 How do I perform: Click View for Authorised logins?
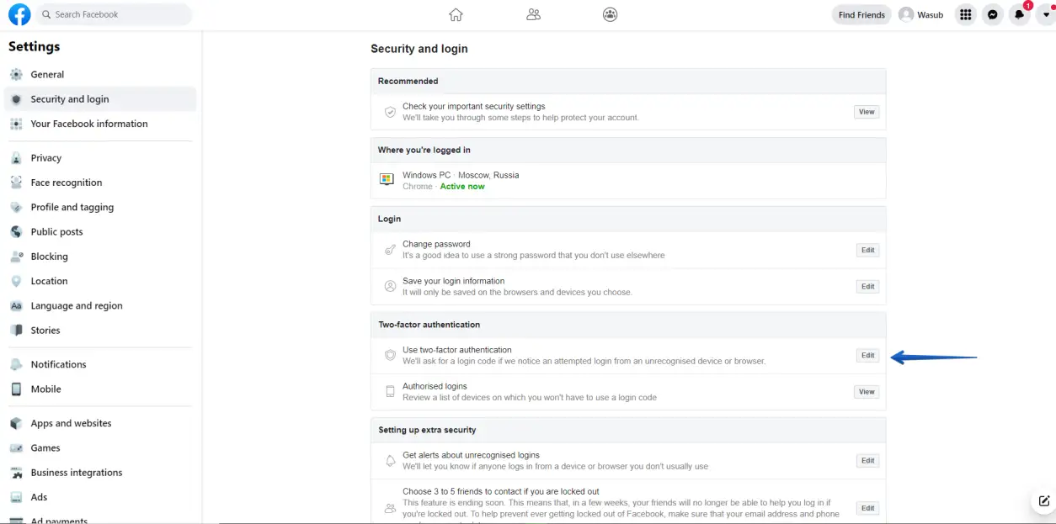coord(867,392)
